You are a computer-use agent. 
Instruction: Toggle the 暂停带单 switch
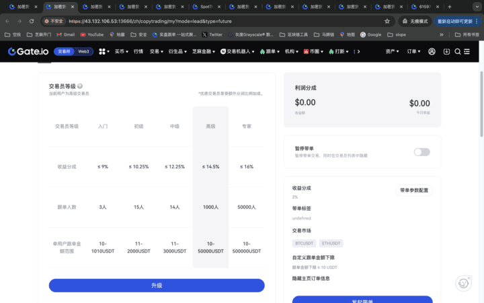pos(421,152)
